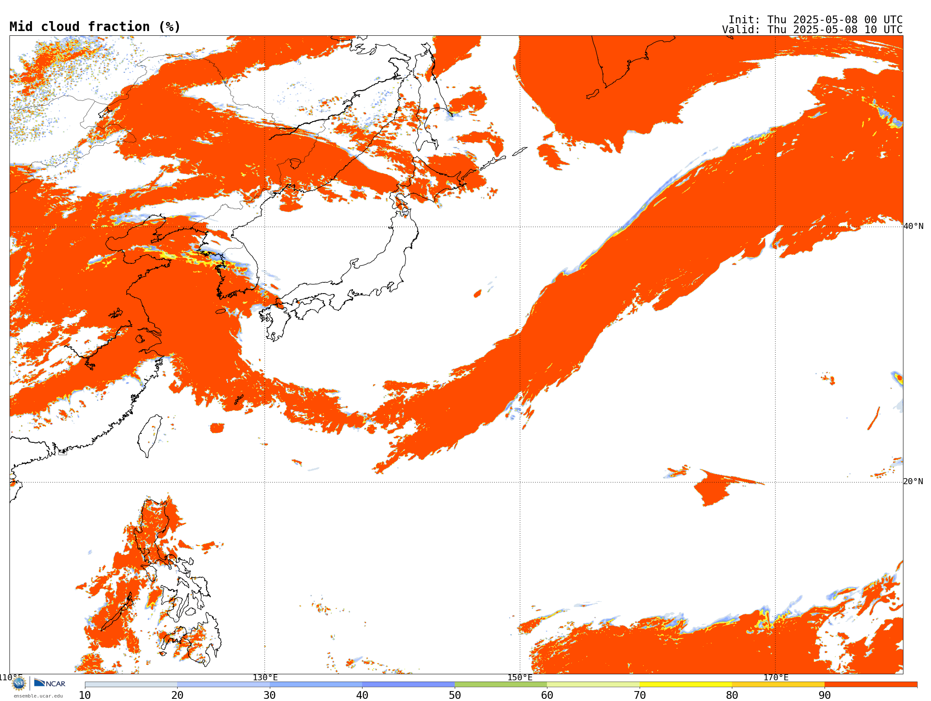Click the colorbar tick label 90

pyautogui.click(x=825, y=695)
